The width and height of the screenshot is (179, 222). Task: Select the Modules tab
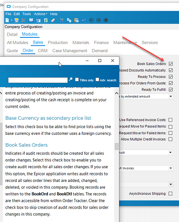(x=30, y=34)
